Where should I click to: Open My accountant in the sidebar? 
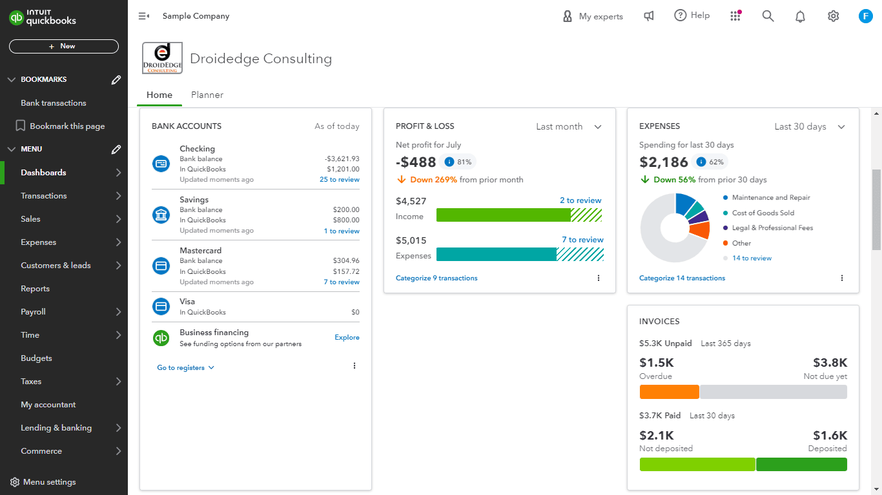pos(48,405)
